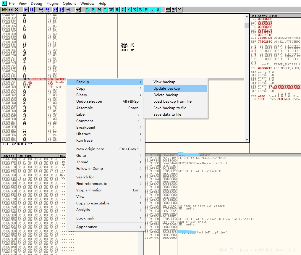Open the File menu

12,4
